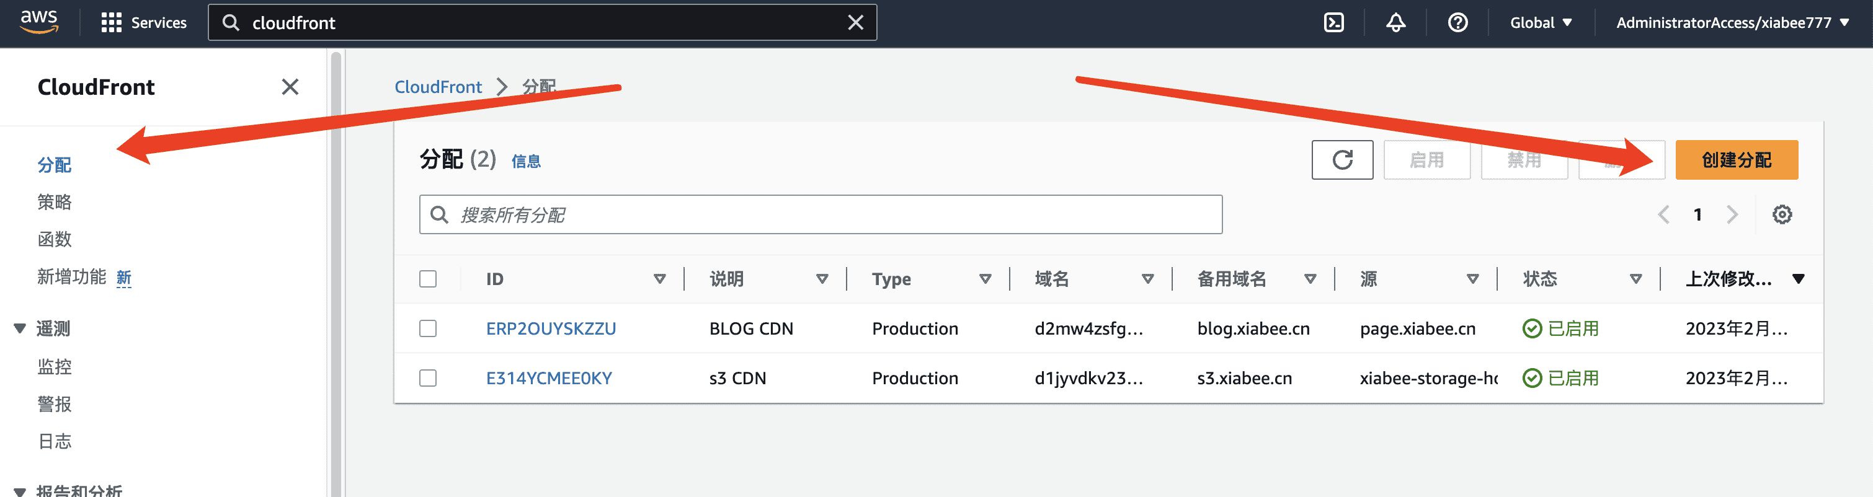
Task: Click the BLOG CDN description cell
Action: click(751, 328)
